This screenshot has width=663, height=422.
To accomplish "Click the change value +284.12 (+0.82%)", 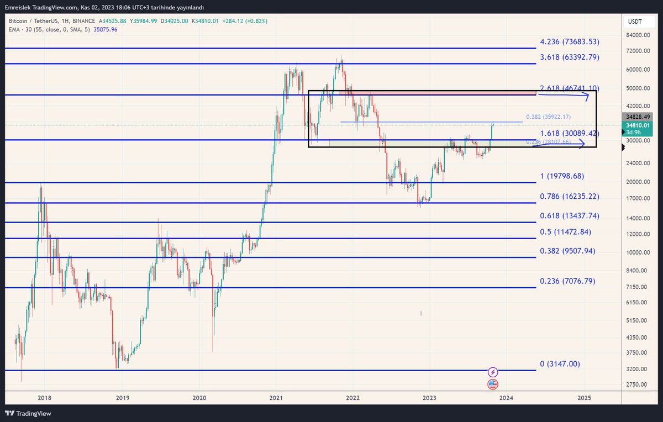I will click(245, 21).
